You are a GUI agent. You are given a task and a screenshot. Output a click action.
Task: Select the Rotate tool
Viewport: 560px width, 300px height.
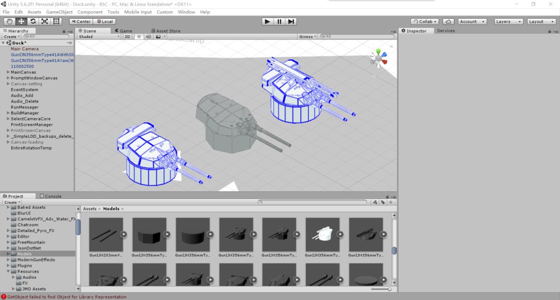click(33, 21)
